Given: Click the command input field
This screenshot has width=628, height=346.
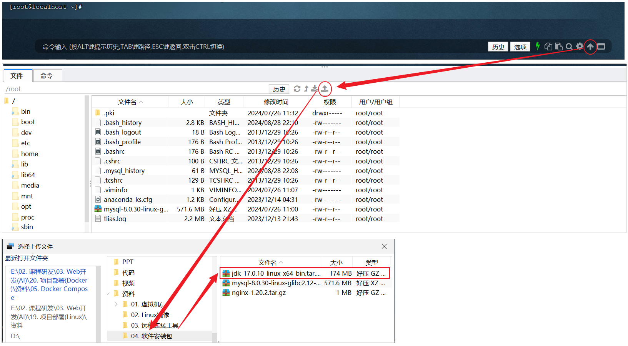Looking at the screenshot, I should (262, 47).
